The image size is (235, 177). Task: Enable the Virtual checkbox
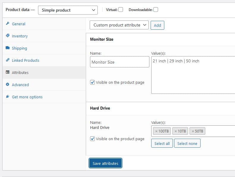pos(121,10)
